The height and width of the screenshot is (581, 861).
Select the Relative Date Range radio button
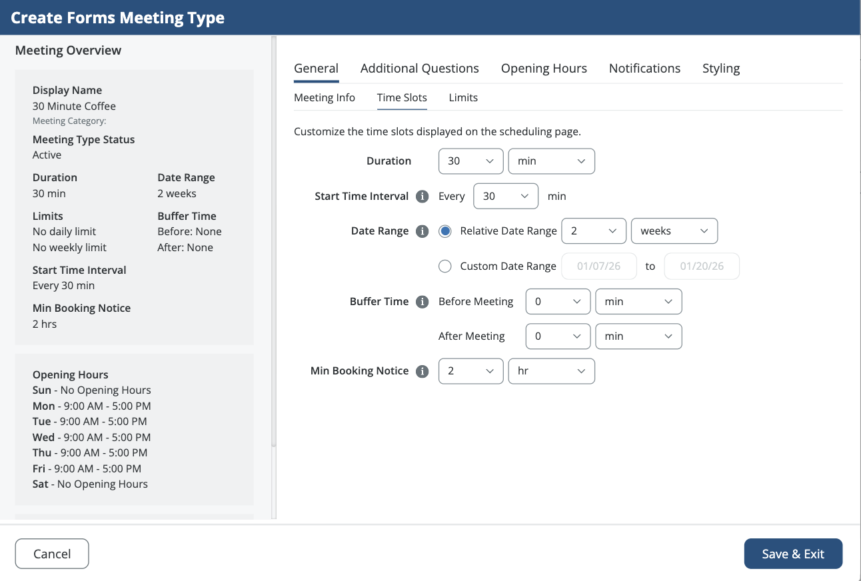point(445,231)
